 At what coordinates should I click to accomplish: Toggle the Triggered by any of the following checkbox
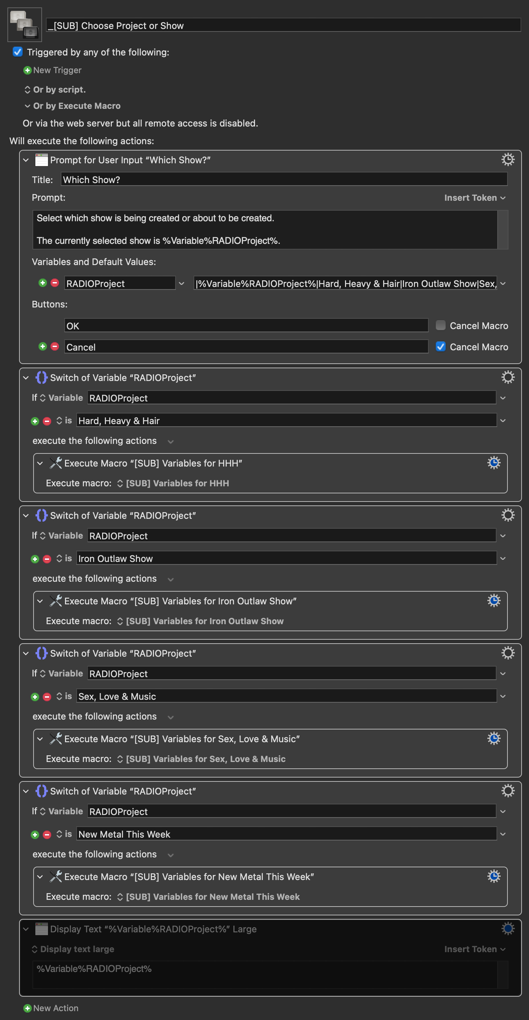tap(17, 52)
